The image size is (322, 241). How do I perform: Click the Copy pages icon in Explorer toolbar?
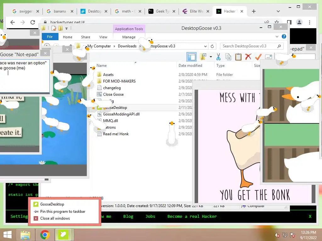[x=228, y=57]
